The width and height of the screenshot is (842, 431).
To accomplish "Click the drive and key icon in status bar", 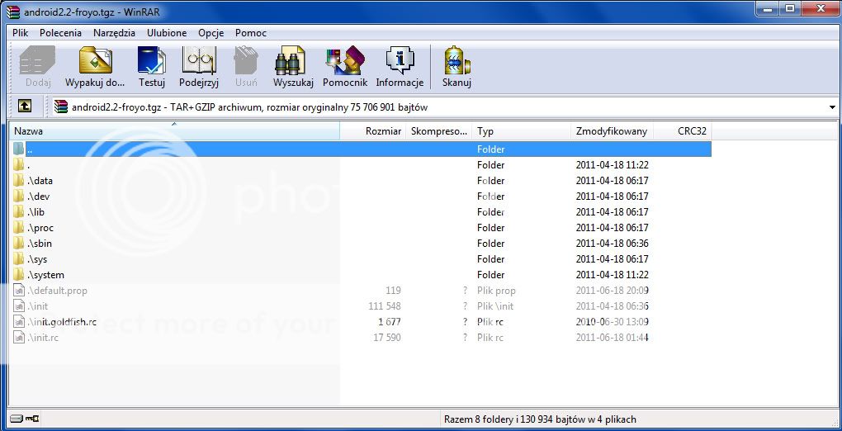I will tap(25, 419).
